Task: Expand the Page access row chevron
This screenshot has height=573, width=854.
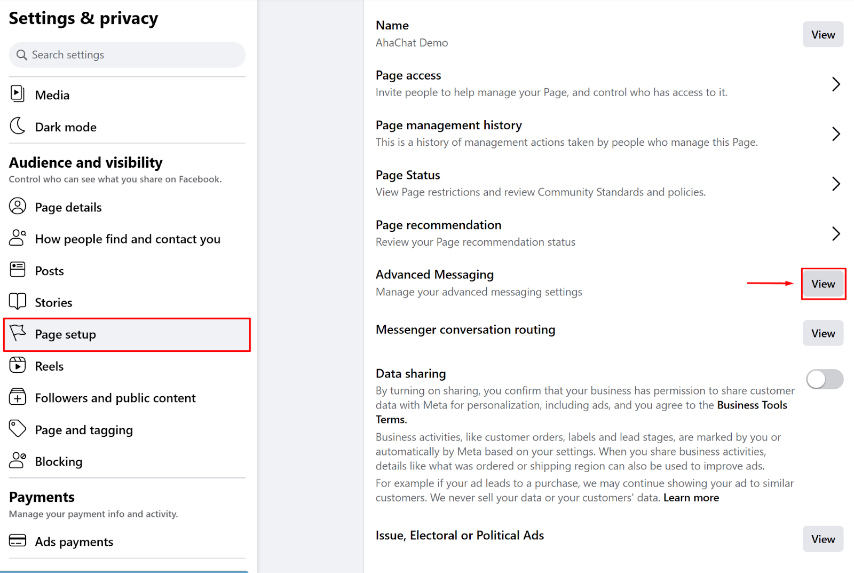Action: click(x=836, y=84)
